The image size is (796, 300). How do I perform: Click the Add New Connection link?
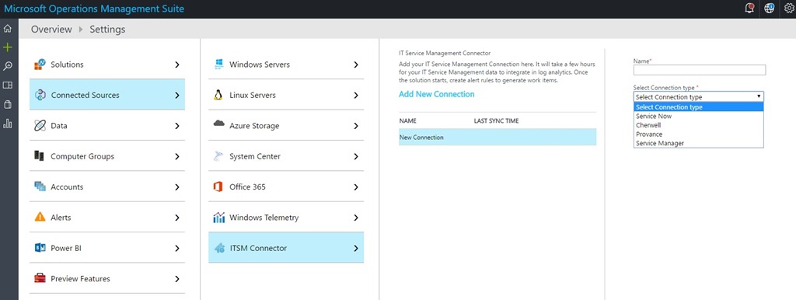437,94
